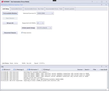The height and width of the screenshot is (91, 109).
Task: Click Find available Modules button
Action: 10,13
